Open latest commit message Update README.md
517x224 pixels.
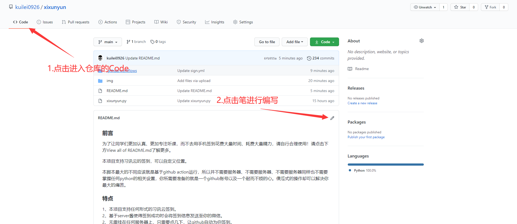tap(142, 58)
